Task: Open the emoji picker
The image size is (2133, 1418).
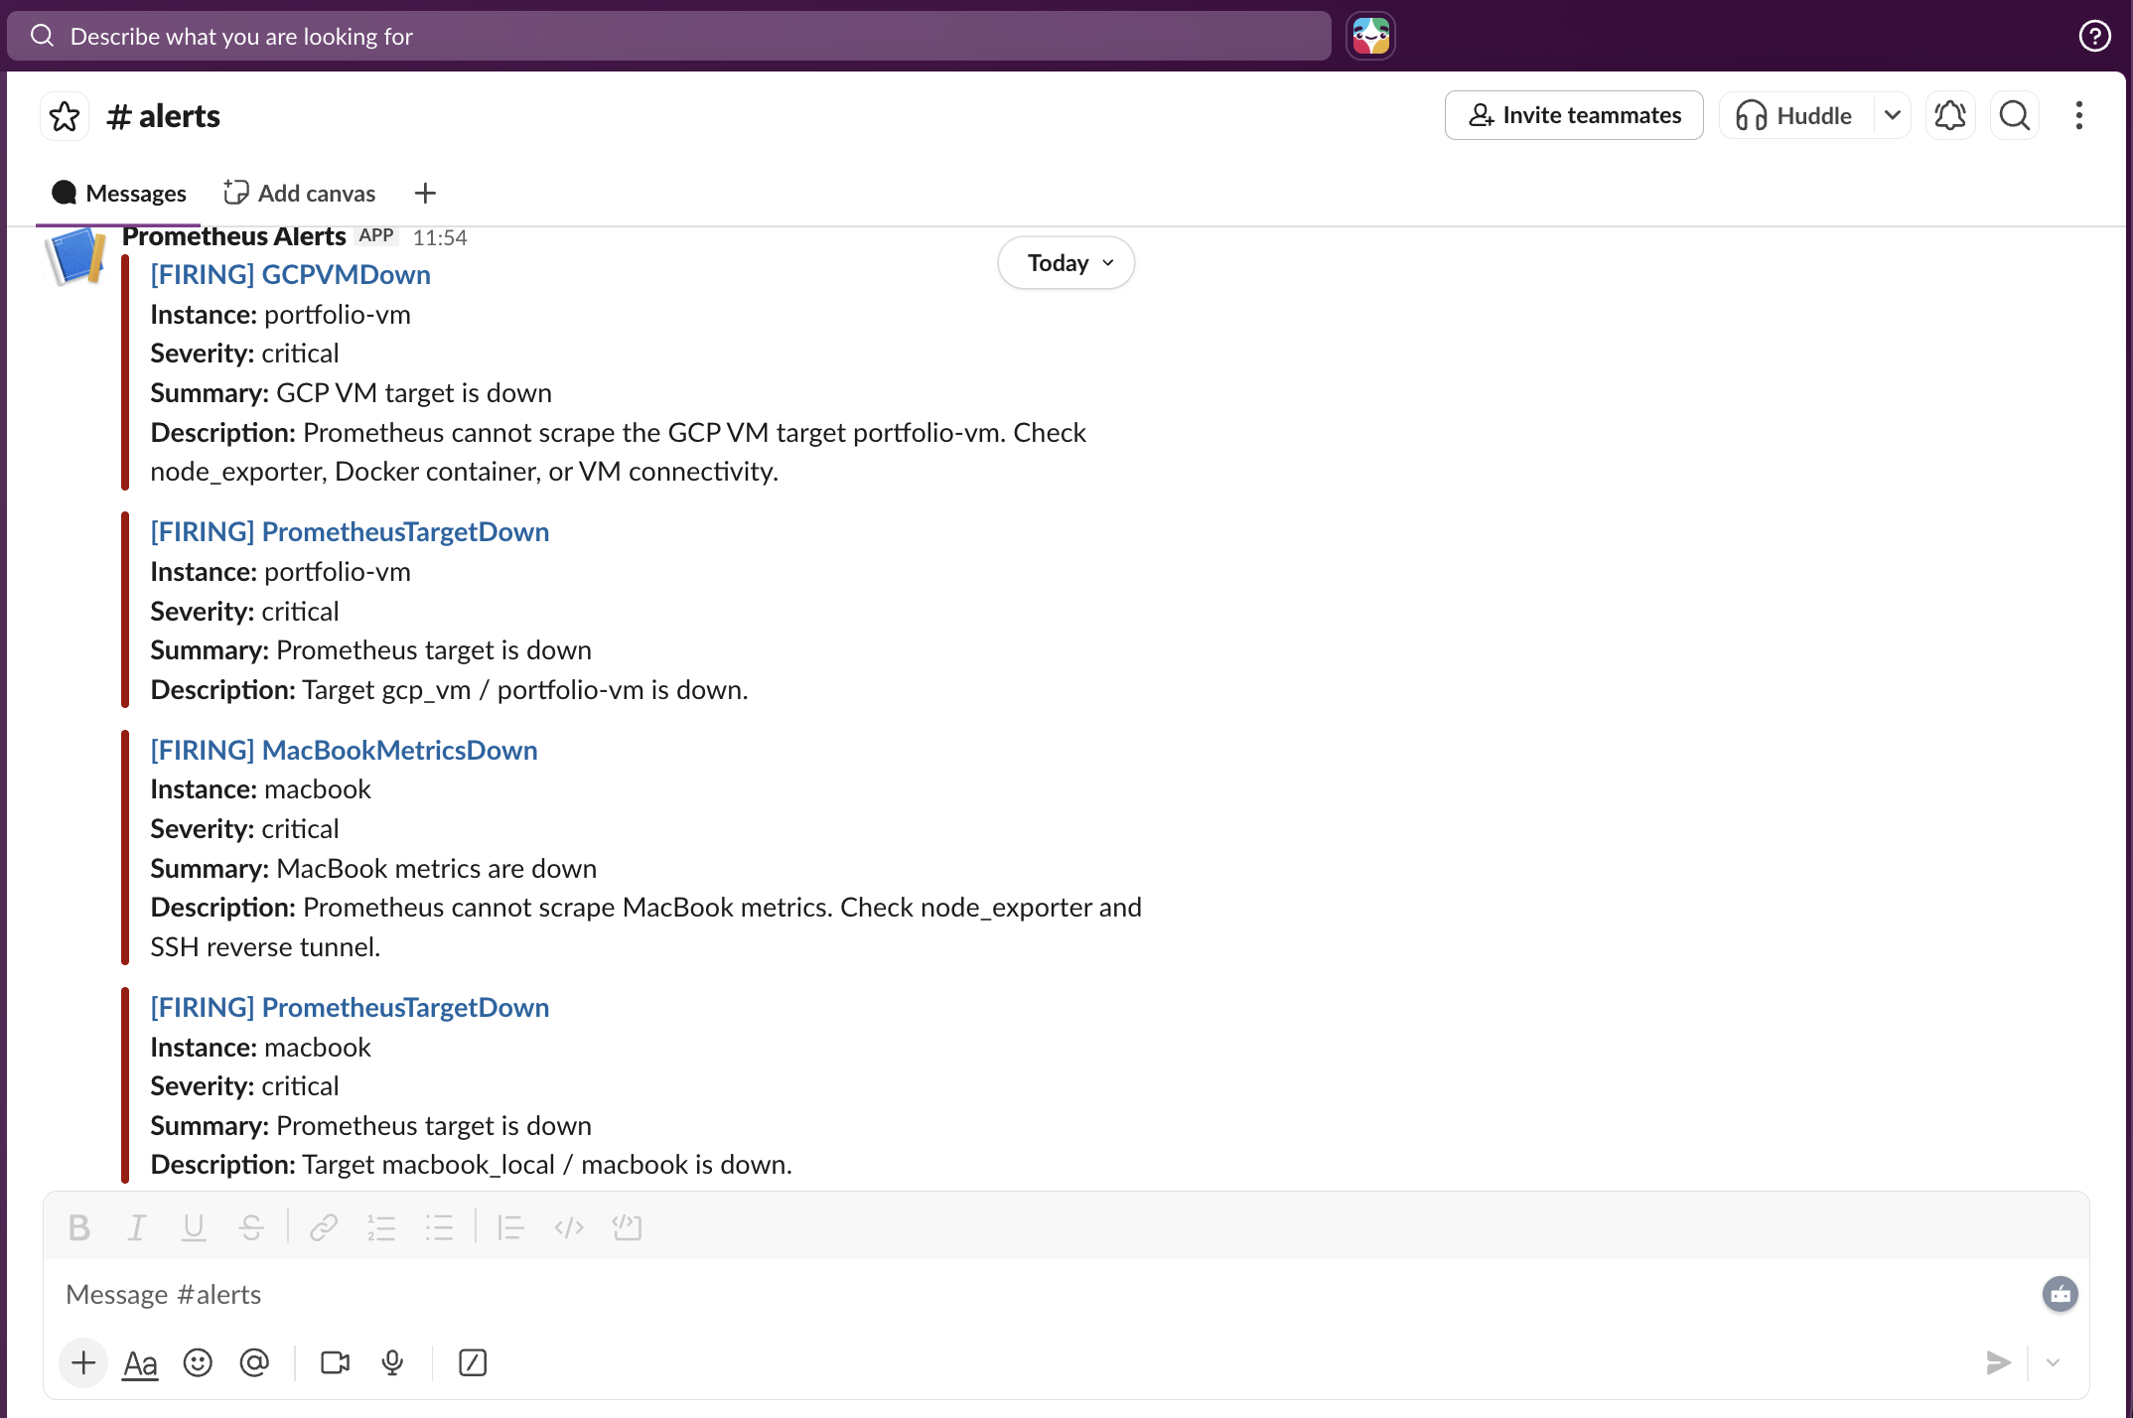Action: (198, 1363)
